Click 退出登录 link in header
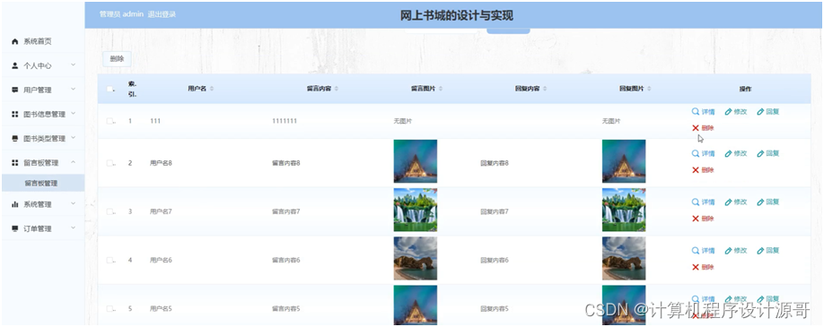824x327 pixels. [162, 14]
